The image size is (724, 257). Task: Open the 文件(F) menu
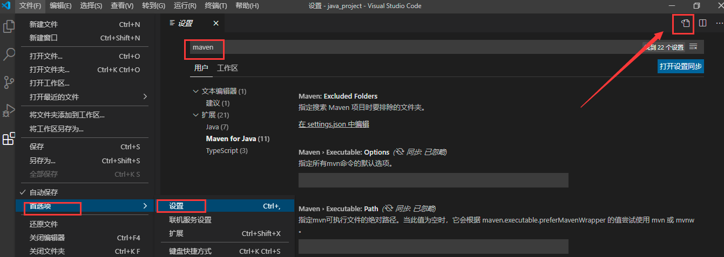[30, 6]
